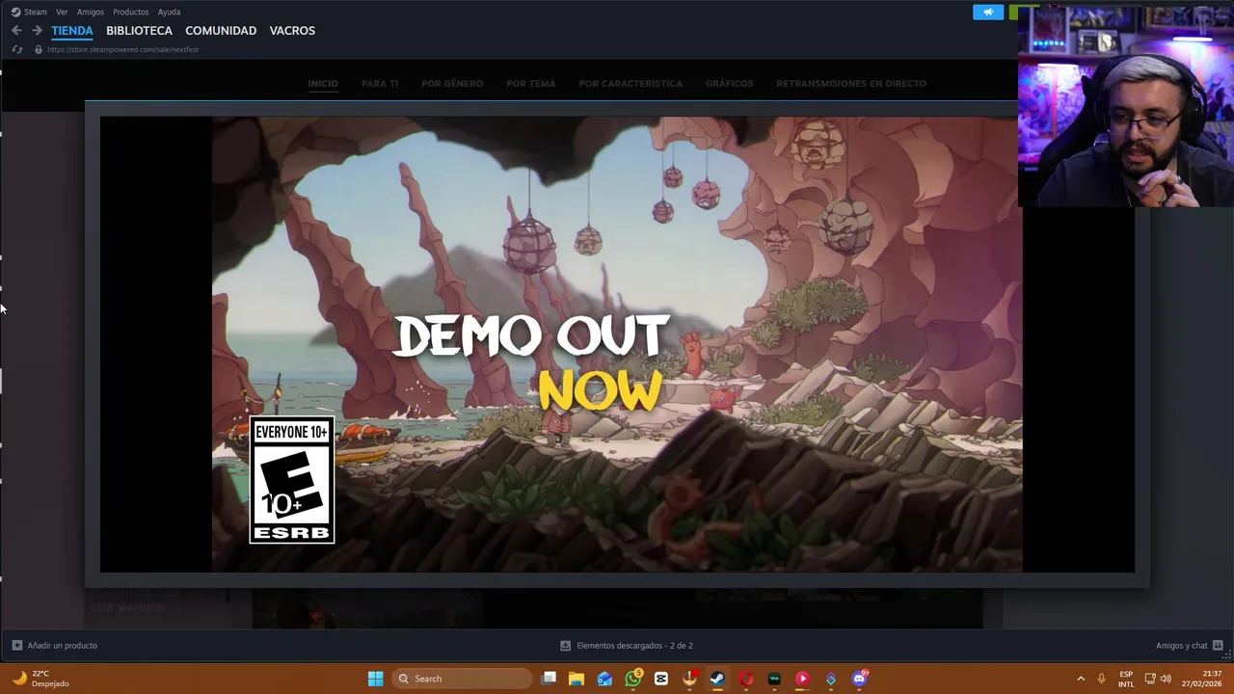The width and height of the screenshot is (1234, 694).
Task: Open File Explorer from the taskbar
Action: pos(577,679)
